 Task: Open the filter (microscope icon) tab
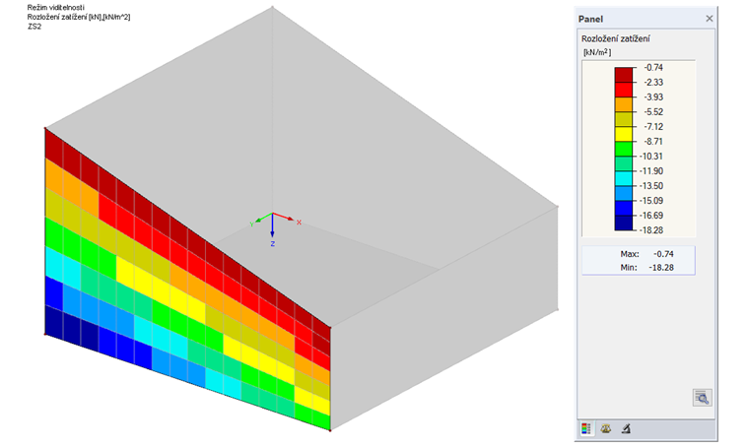pos(626,428)
